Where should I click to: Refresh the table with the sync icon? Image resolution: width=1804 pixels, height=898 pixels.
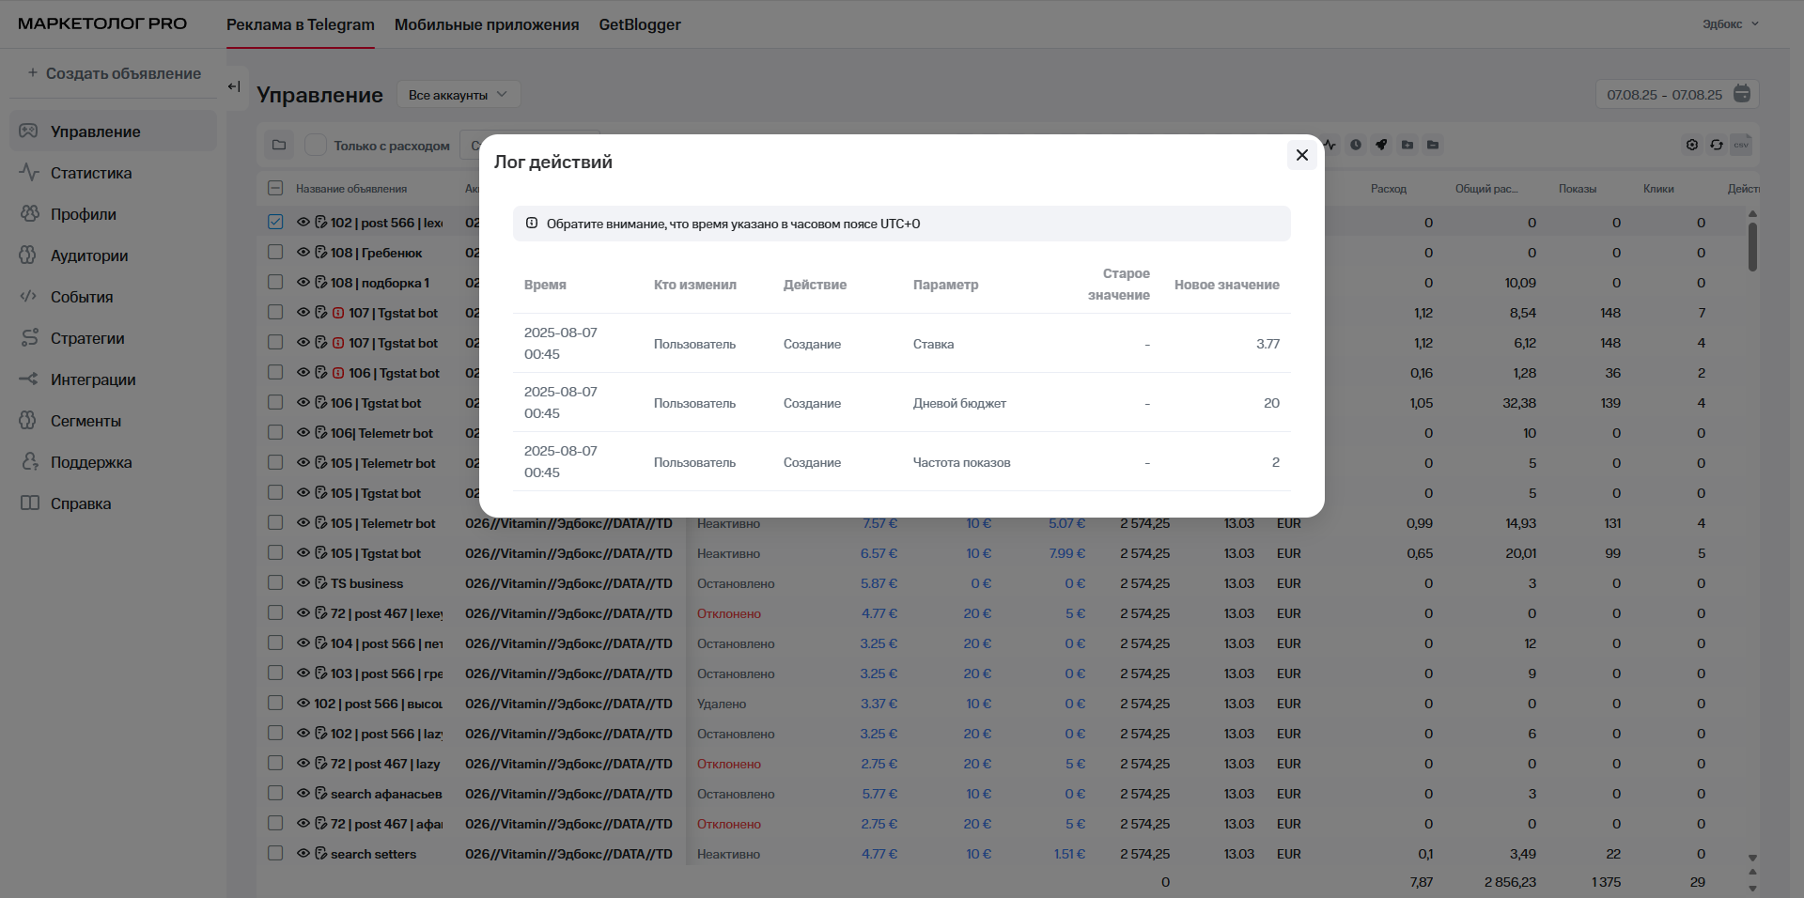pyautogui.click(x=1716, y=145)
